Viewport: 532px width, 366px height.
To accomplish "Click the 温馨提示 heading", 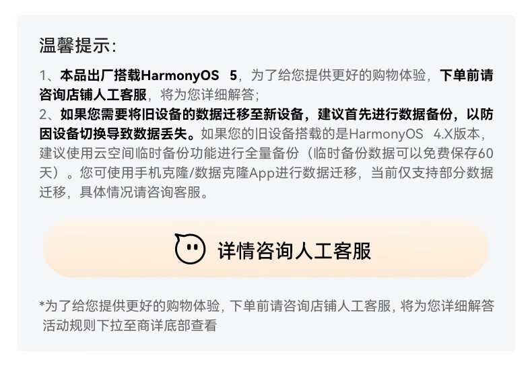I will (77, 45).
